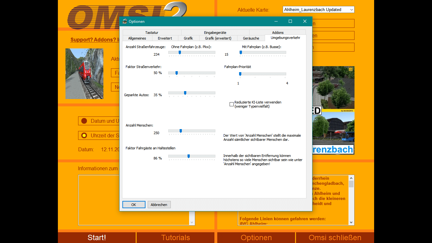This screenshot has width=432, height=243.
Task: Select the Uhrzeit der Situation radio button
Action: coord(84,135)
